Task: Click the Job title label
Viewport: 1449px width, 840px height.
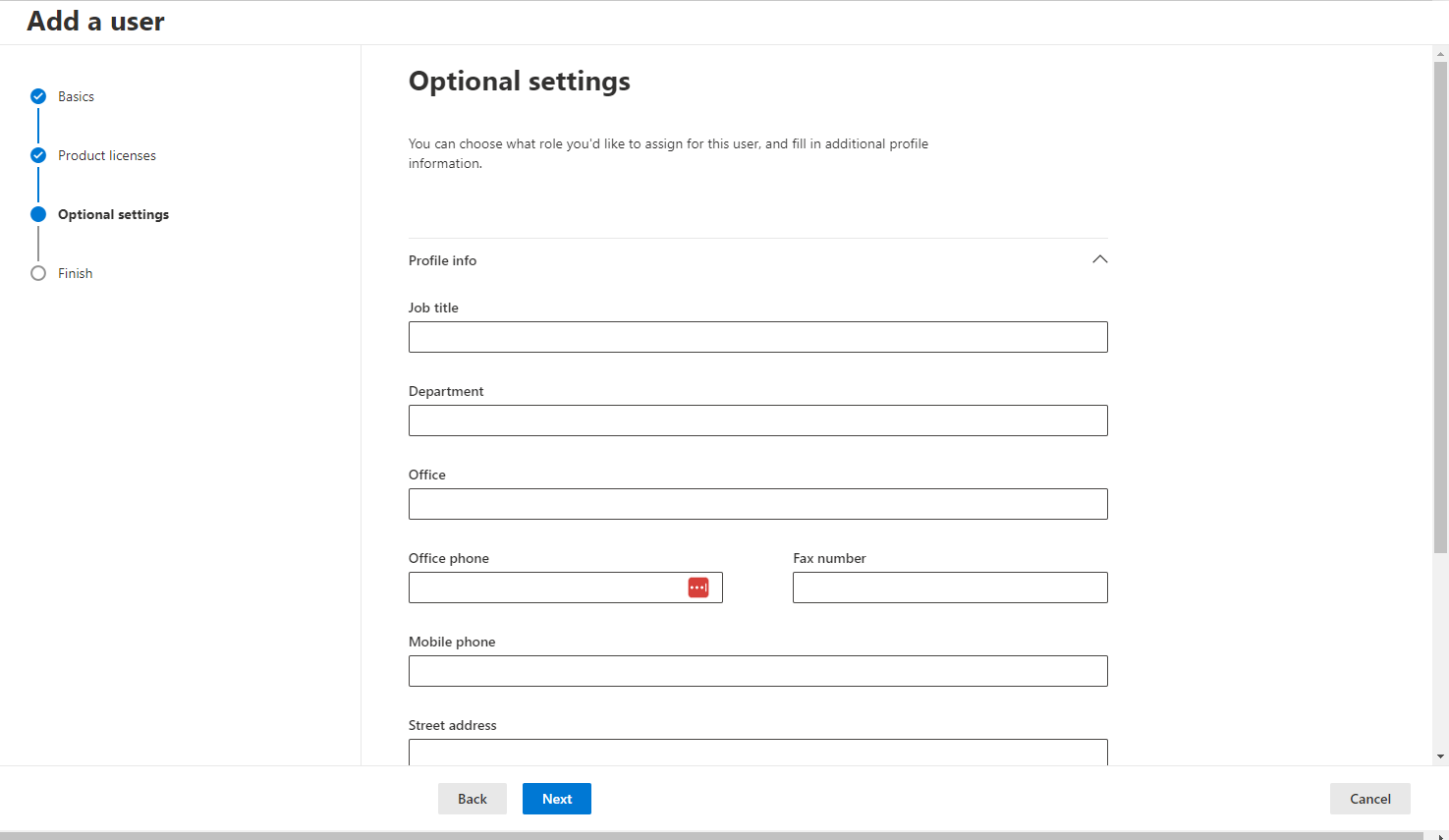Action: click(x=433, y=308)
